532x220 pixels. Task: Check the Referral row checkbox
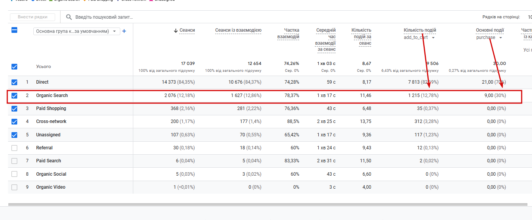(x=14, y=148)
